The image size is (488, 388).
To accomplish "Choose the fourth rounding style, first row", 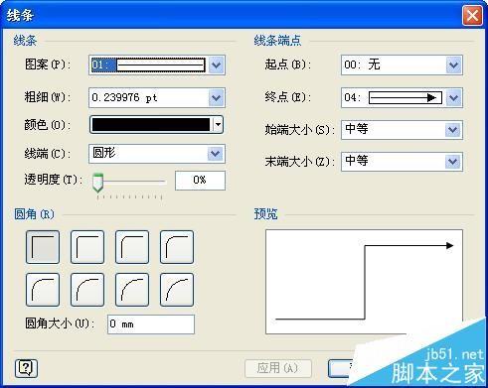I will coord(177,247).
